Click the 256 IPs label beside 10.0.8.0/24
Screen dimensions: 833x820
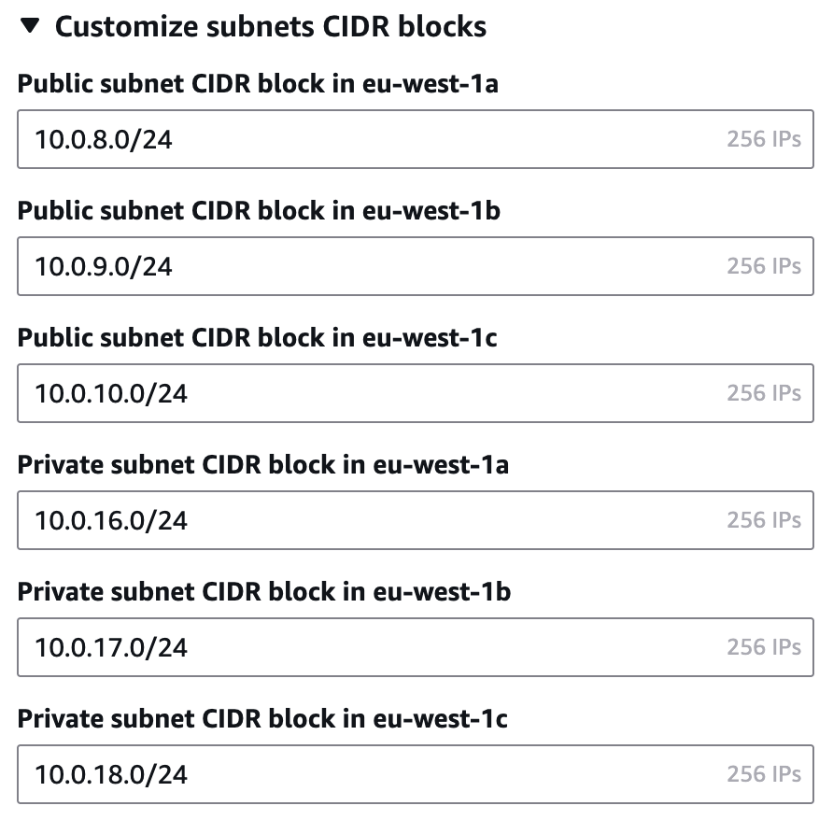tap(765, 138)
